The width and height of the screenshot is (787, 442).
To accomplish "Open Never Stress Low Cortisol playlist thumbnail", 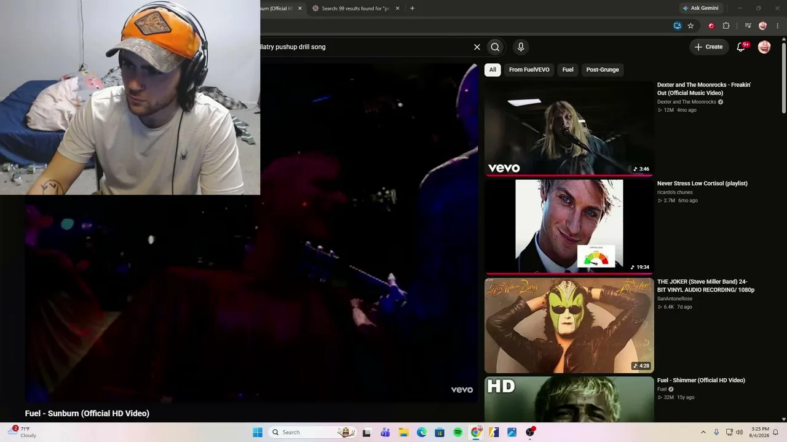I will (569, 227).
